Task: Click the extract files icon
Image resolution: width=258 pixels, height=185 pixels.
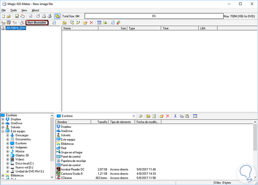Action: (x=105, y=22)
